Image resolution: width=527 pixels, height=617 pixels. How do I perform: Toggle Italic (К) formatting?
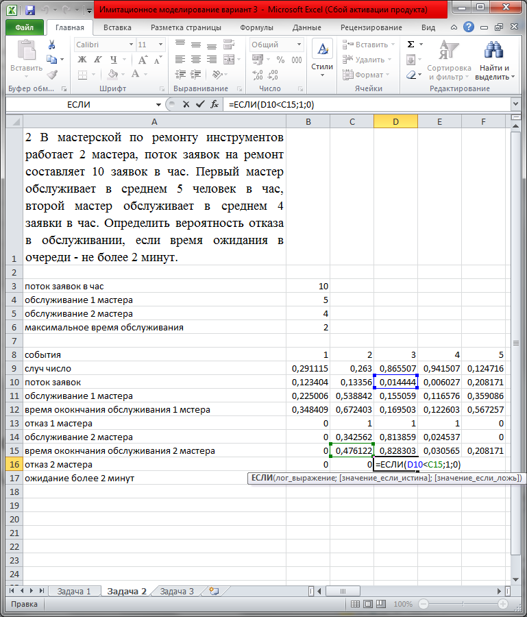(97, 60)
